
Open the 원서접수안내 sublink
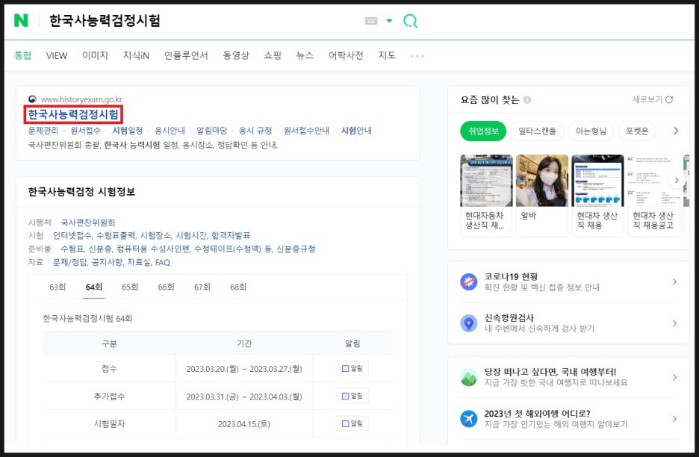(x=307, y=131)
